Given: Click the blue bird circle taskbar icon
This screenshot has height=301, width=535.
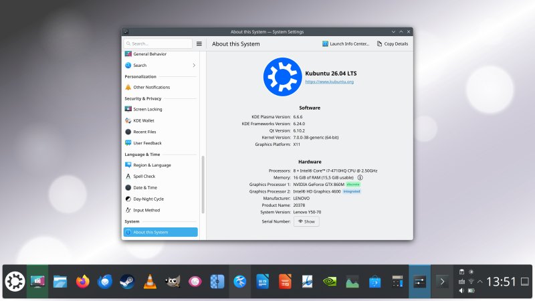Looking at the screenshot, I should pyautogui.click(x=240, y=282).
